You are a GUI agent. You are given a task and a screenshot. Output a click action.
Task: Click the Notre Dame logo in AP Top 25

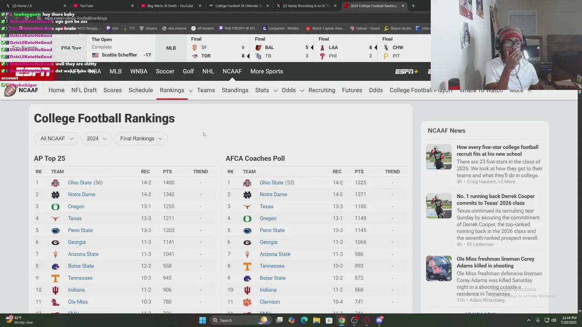(55, 194)
